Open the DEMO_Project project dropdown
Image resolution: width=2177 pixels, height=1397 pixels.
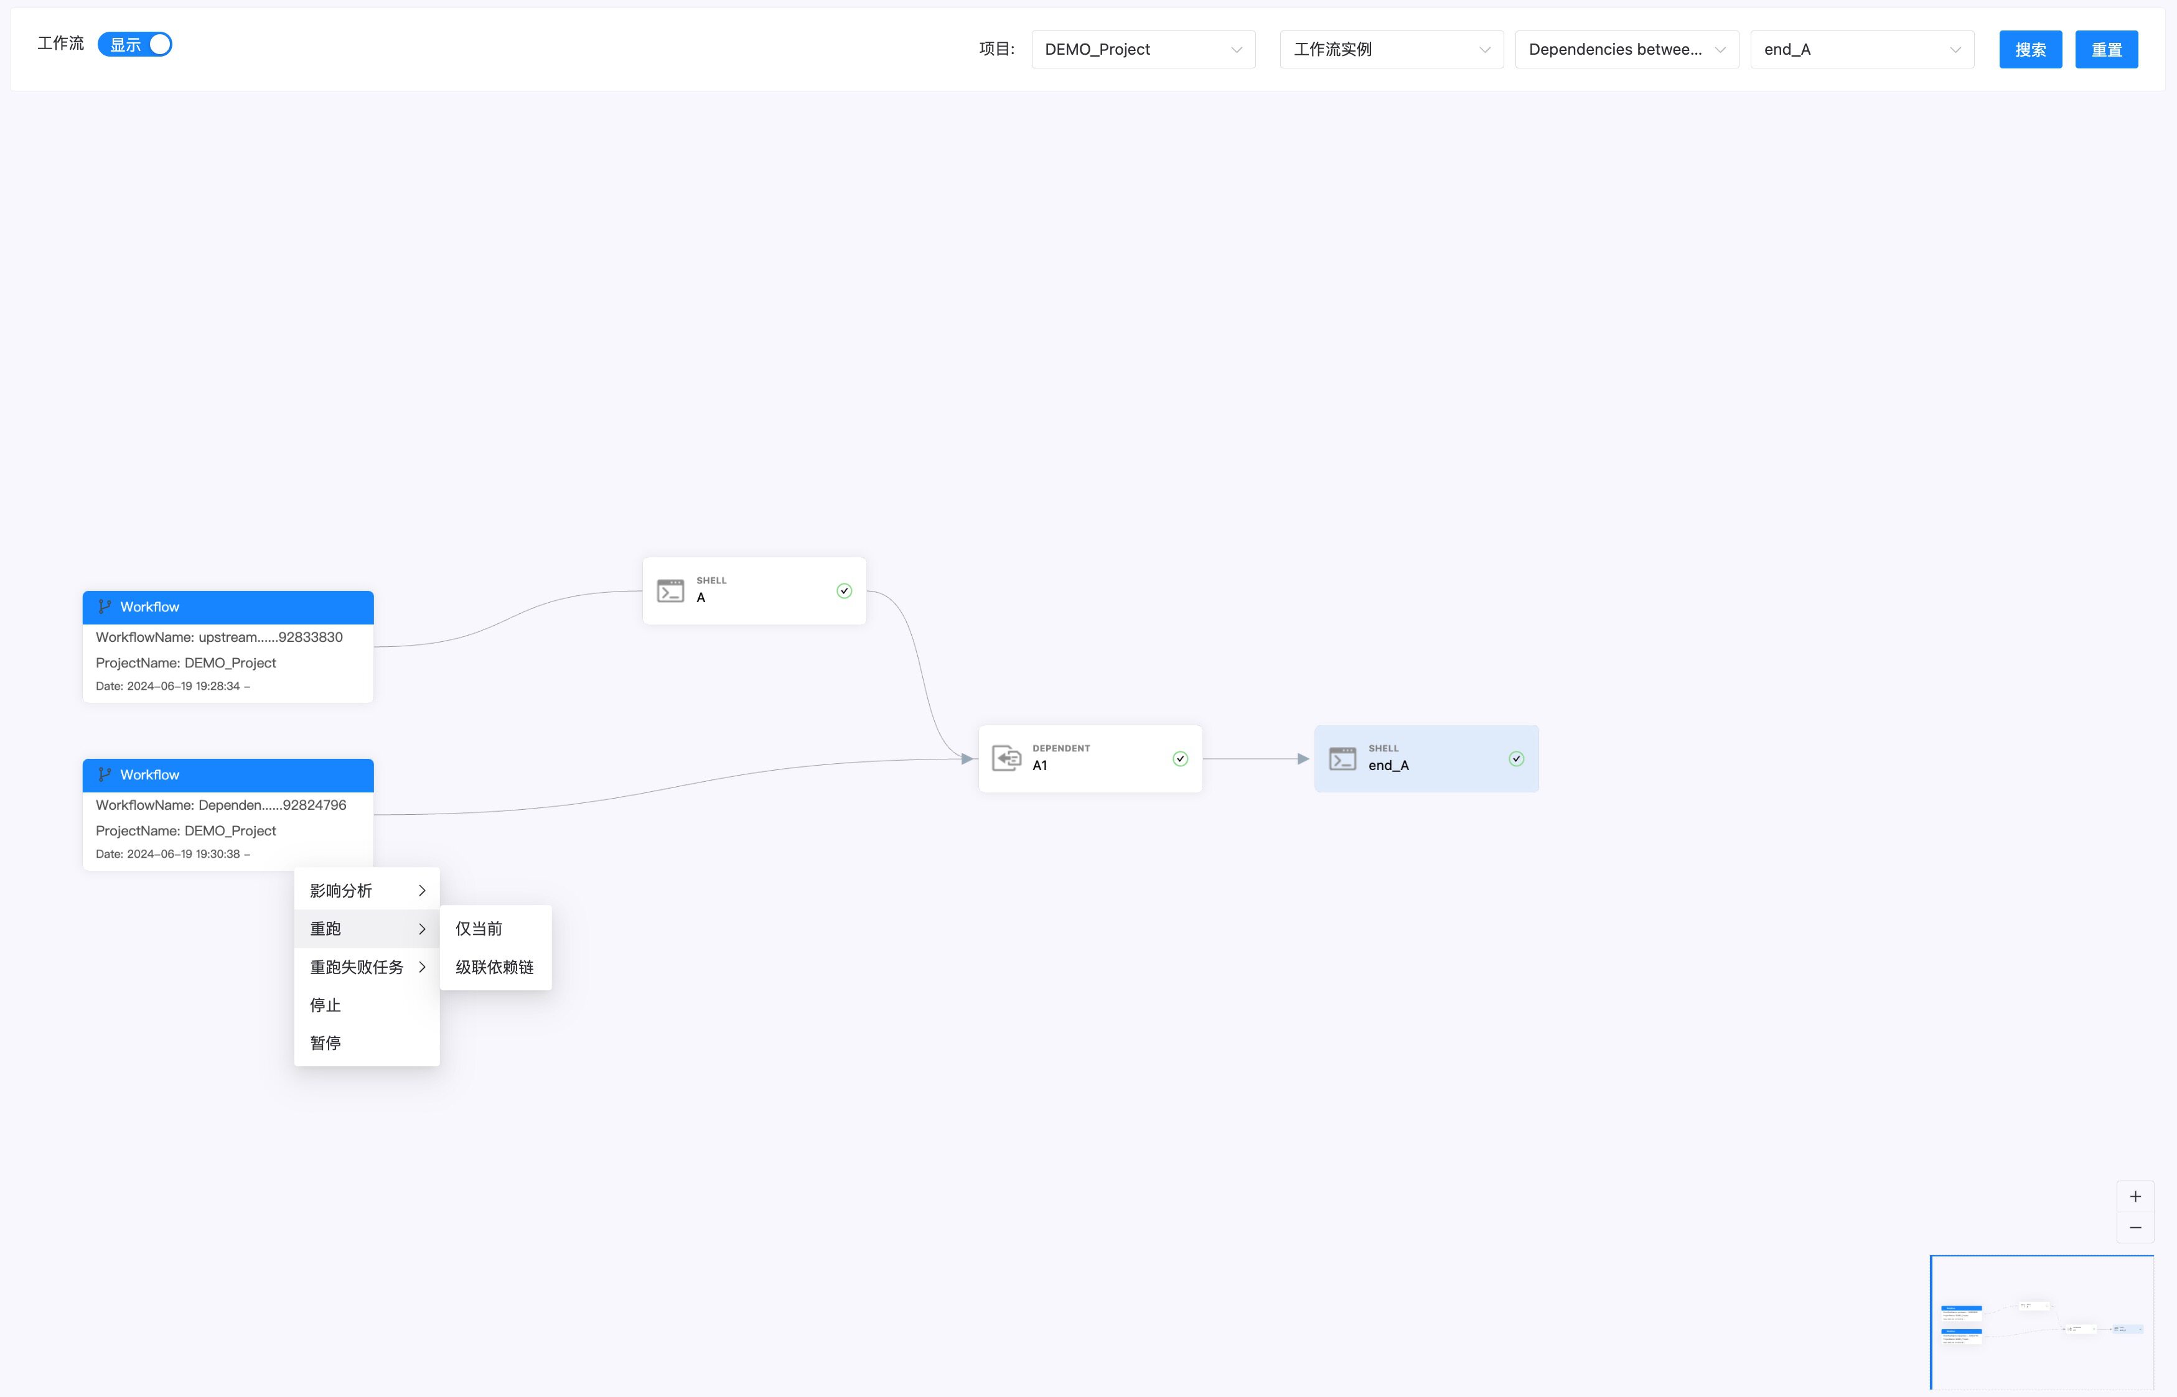coord(1143,50)
